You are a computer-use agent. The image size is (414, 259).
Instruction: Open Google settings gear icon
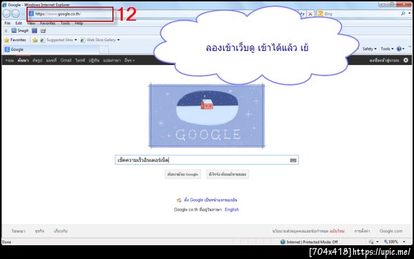[406, 61]
